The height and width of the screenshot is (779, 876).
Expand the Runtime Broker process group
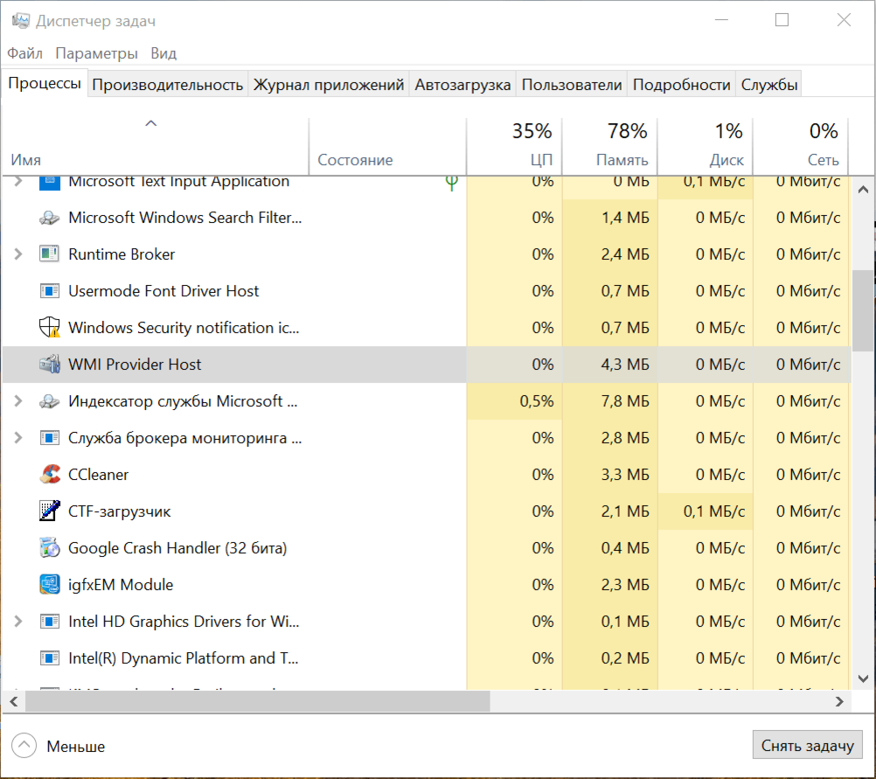(18, 254)
